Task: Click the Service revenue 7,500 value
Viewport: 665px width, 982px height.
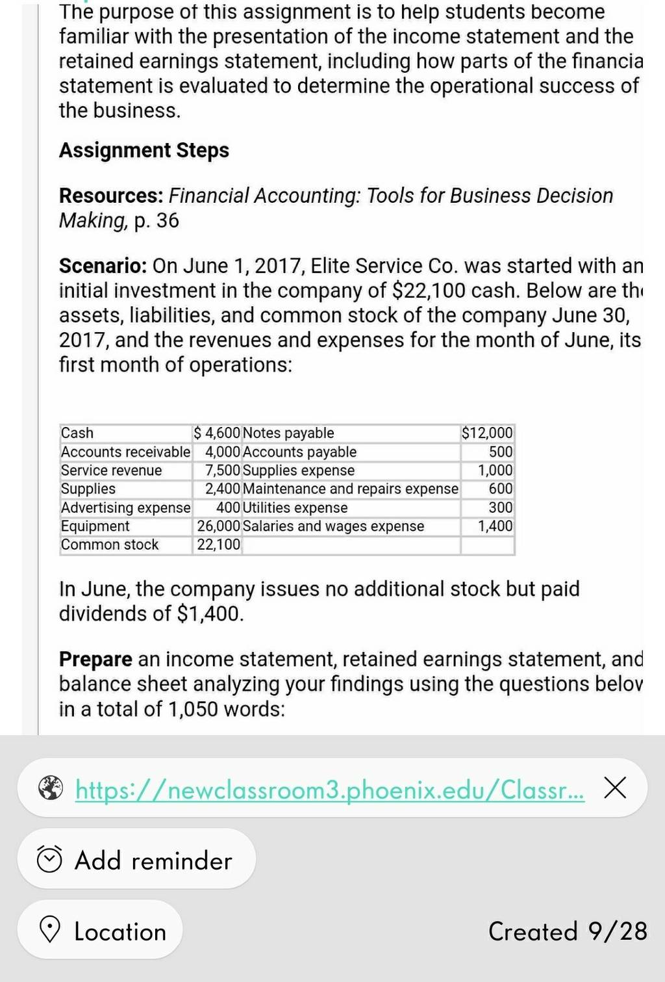Action: tap(218, 470)
